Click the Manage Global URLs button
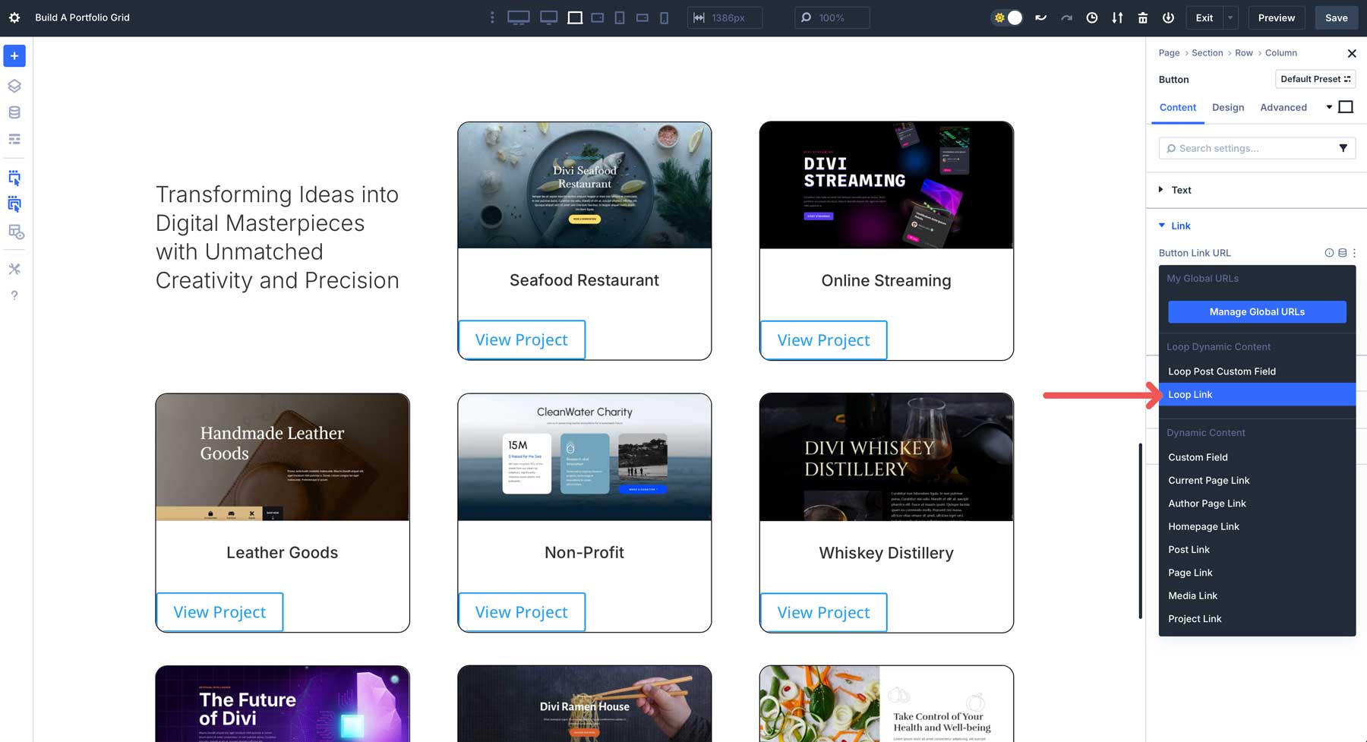Screen dimensions: 1367x742 coord(1257,311)
